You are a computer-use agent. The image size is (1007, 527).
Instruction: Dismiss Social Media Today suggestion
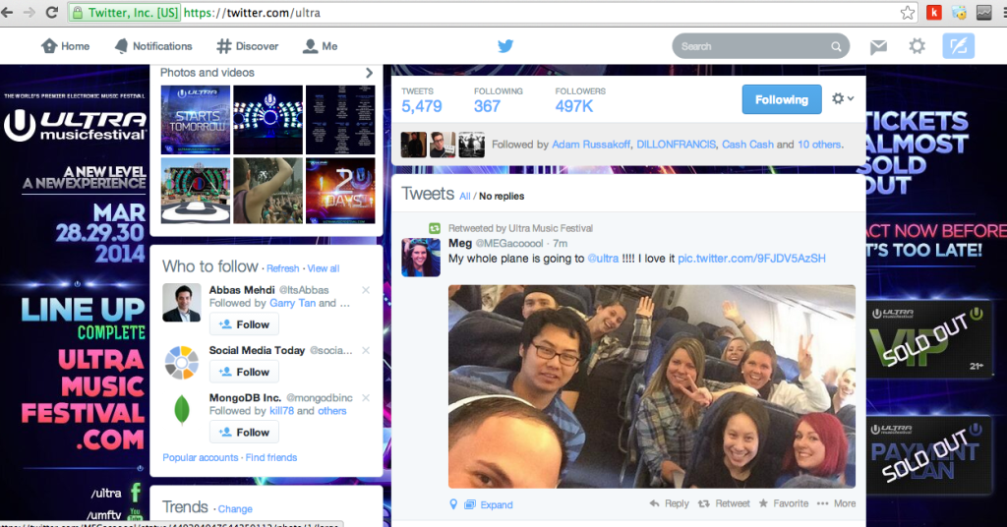tap(366, 350)
